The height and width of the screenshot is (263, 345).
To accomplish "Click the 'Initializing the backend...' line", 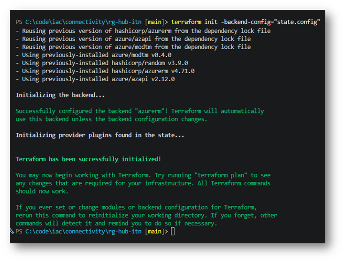I will (x=60, y=95).
